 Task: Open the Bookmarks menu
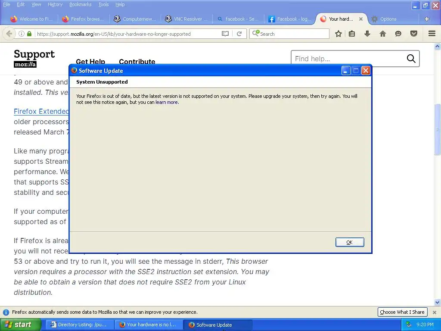tap(80, 4)
